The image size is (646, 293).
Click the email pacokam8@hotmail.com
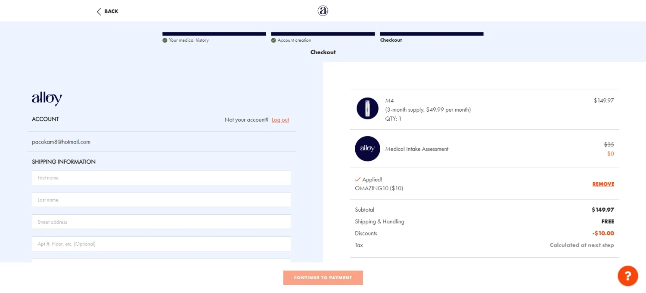61,142
